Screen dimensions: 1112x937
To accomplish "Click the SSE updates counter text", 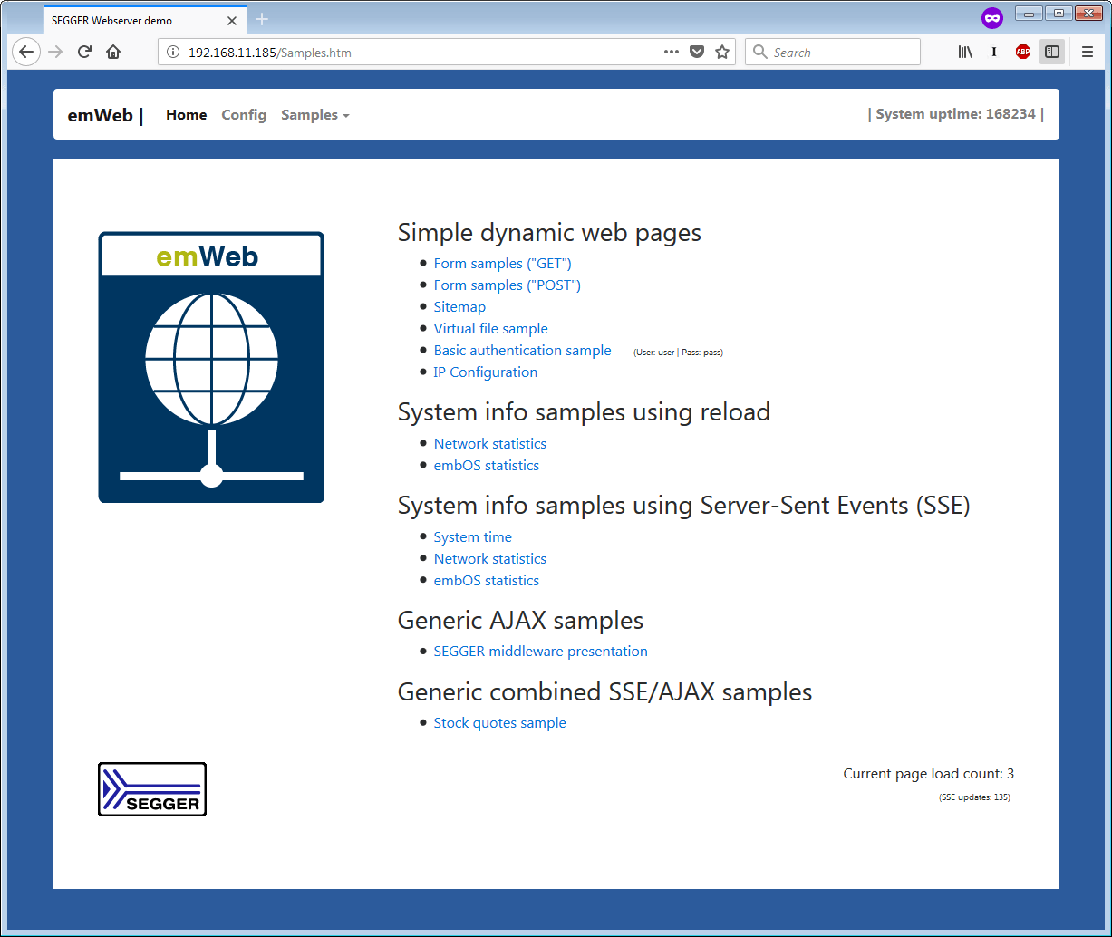I will tap(974, 797).
